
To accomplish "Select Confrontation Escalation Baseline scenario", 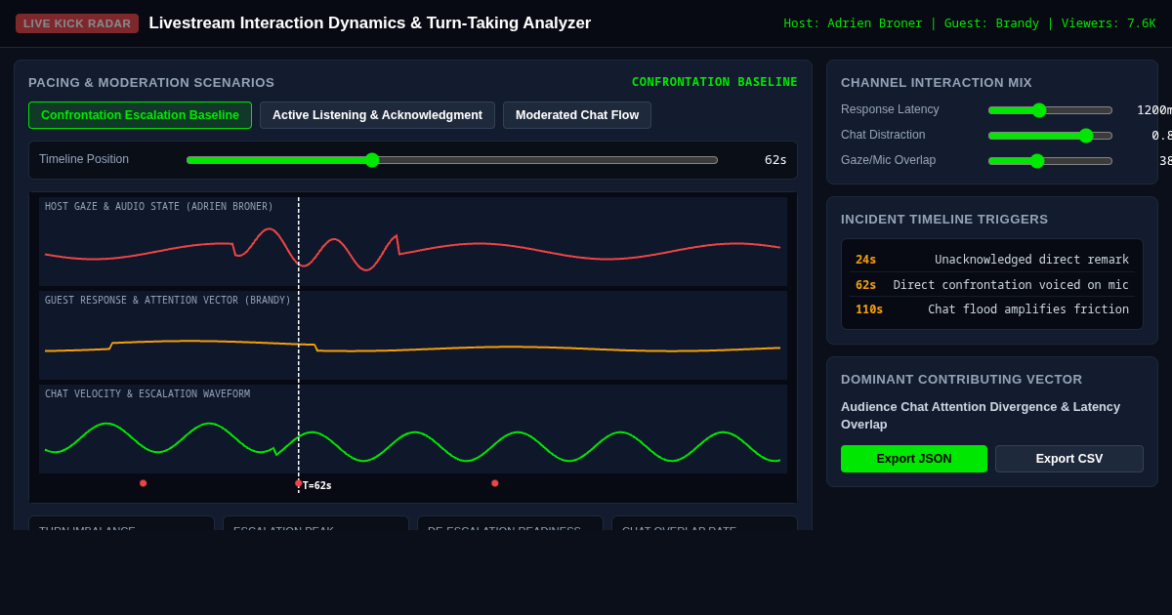I will [x=140, y=115].
